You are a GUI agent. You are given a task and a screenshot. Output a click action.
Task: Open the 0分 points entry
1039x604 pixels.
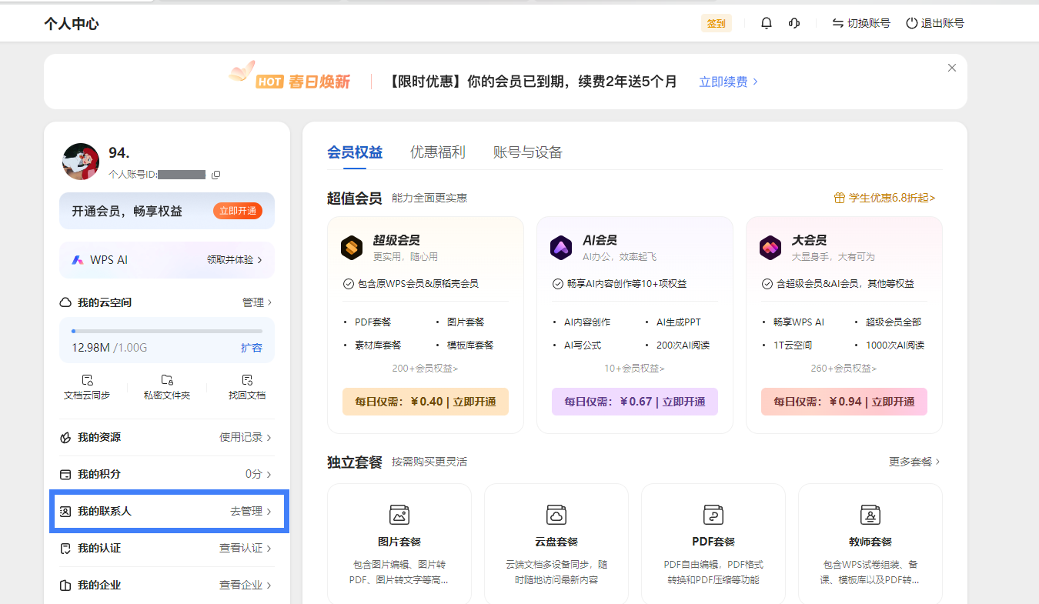pyautogui.click(x=259, y=474)
